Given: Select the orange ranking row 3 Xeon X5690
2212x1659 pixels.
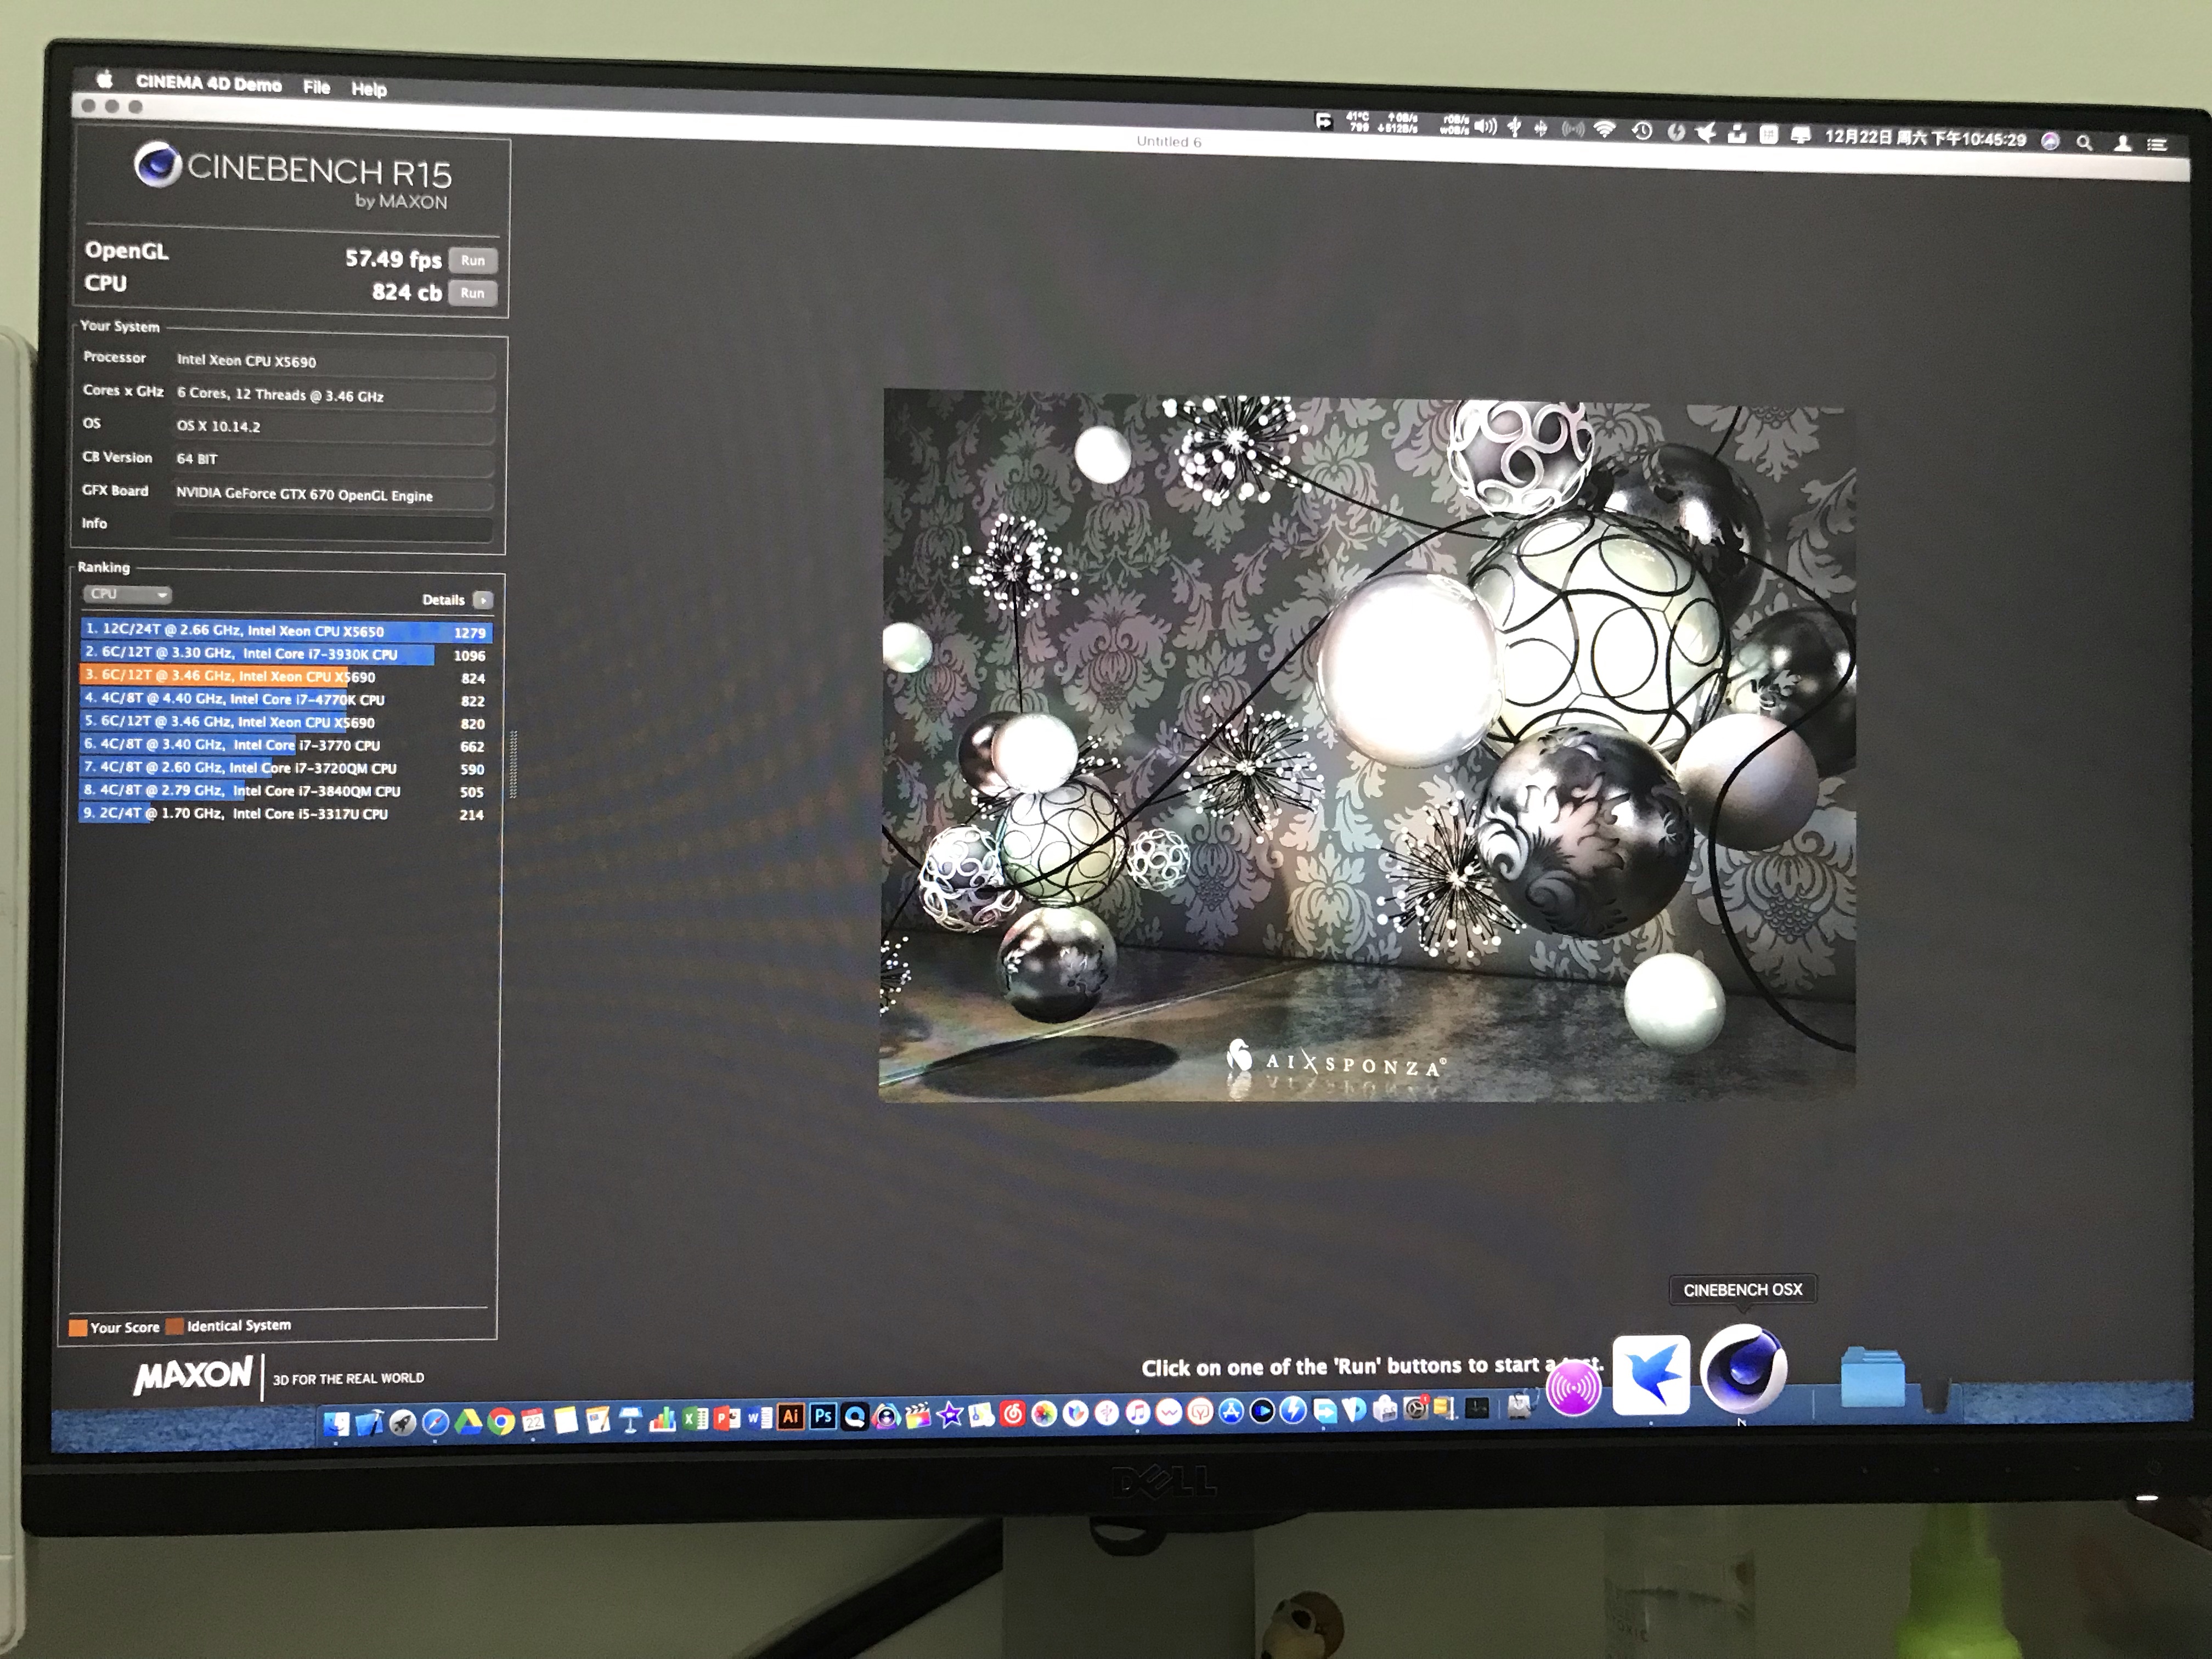Looking at the screenshot, I should (x=286, y=677).
